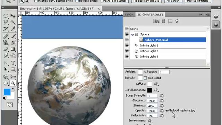Filter 3D panel by materials
The image size is (222, 125).
pos(170,21)
